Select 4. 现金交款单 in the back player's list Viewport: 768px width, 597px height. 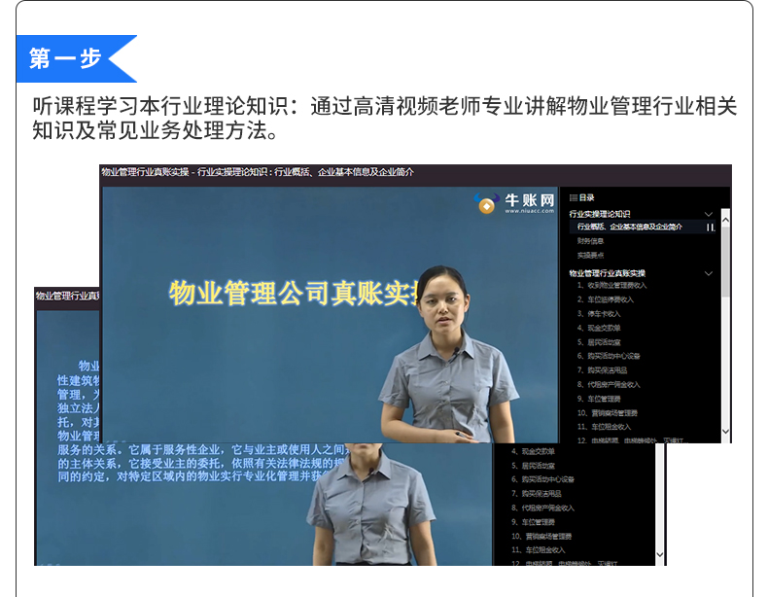click(533, 451)
